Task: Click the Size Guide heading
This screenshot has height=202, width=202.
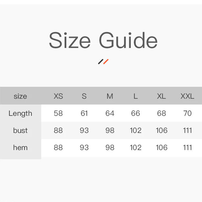Action: click(103, 41)
